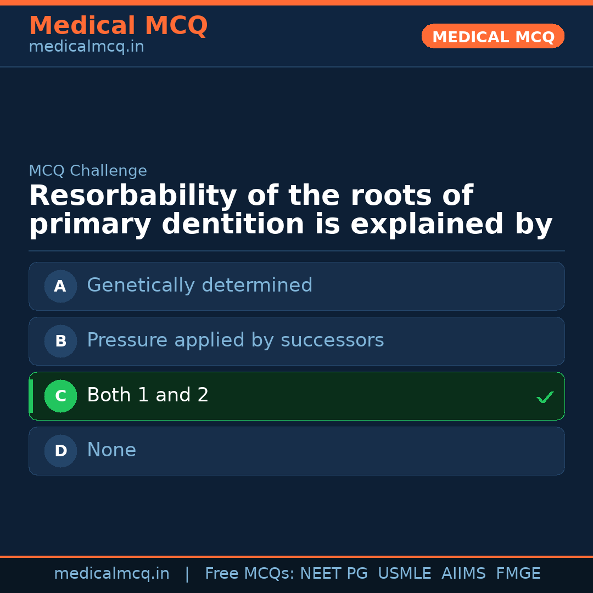
Task: Click the green checkmark icon
Action: point(545,397)
